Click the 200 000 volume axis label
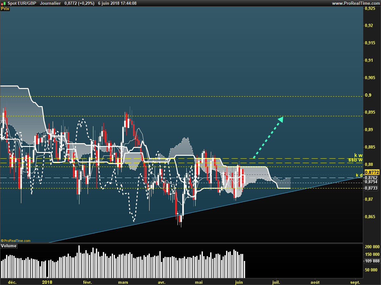 pos(372,247)
